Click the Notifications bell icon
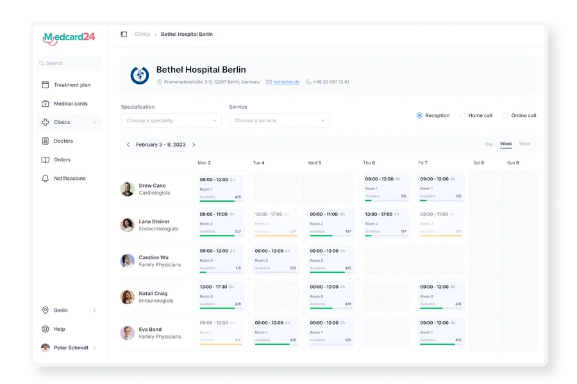 coord(45,179)
